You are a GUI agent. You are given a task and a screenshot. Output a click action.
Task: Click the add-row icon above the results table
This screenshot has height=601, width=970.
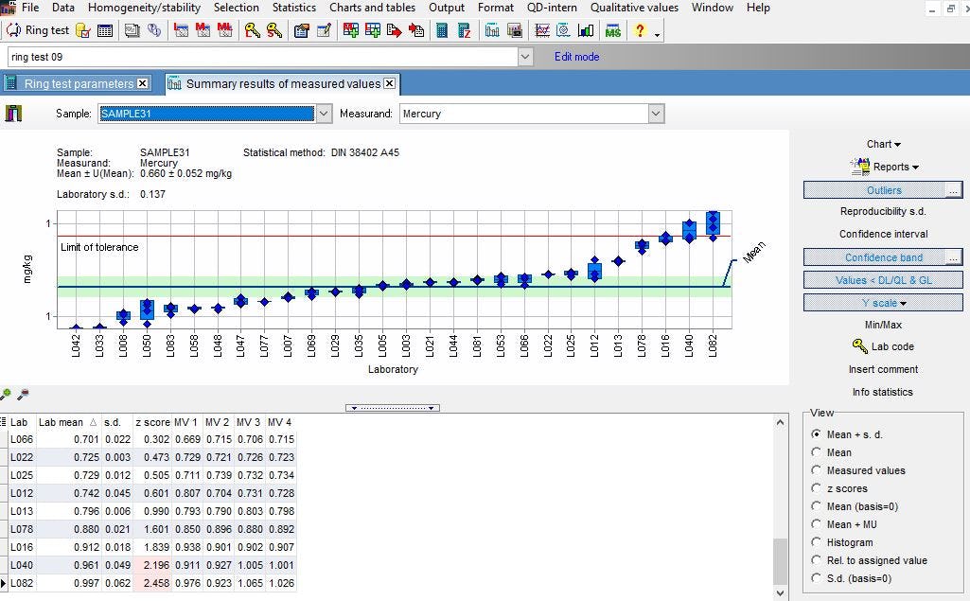pyautogui.click(x=8, y=393)
